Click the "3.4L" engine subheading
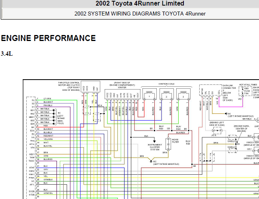This screenshot has width=259, height=199. click(7, 54)
